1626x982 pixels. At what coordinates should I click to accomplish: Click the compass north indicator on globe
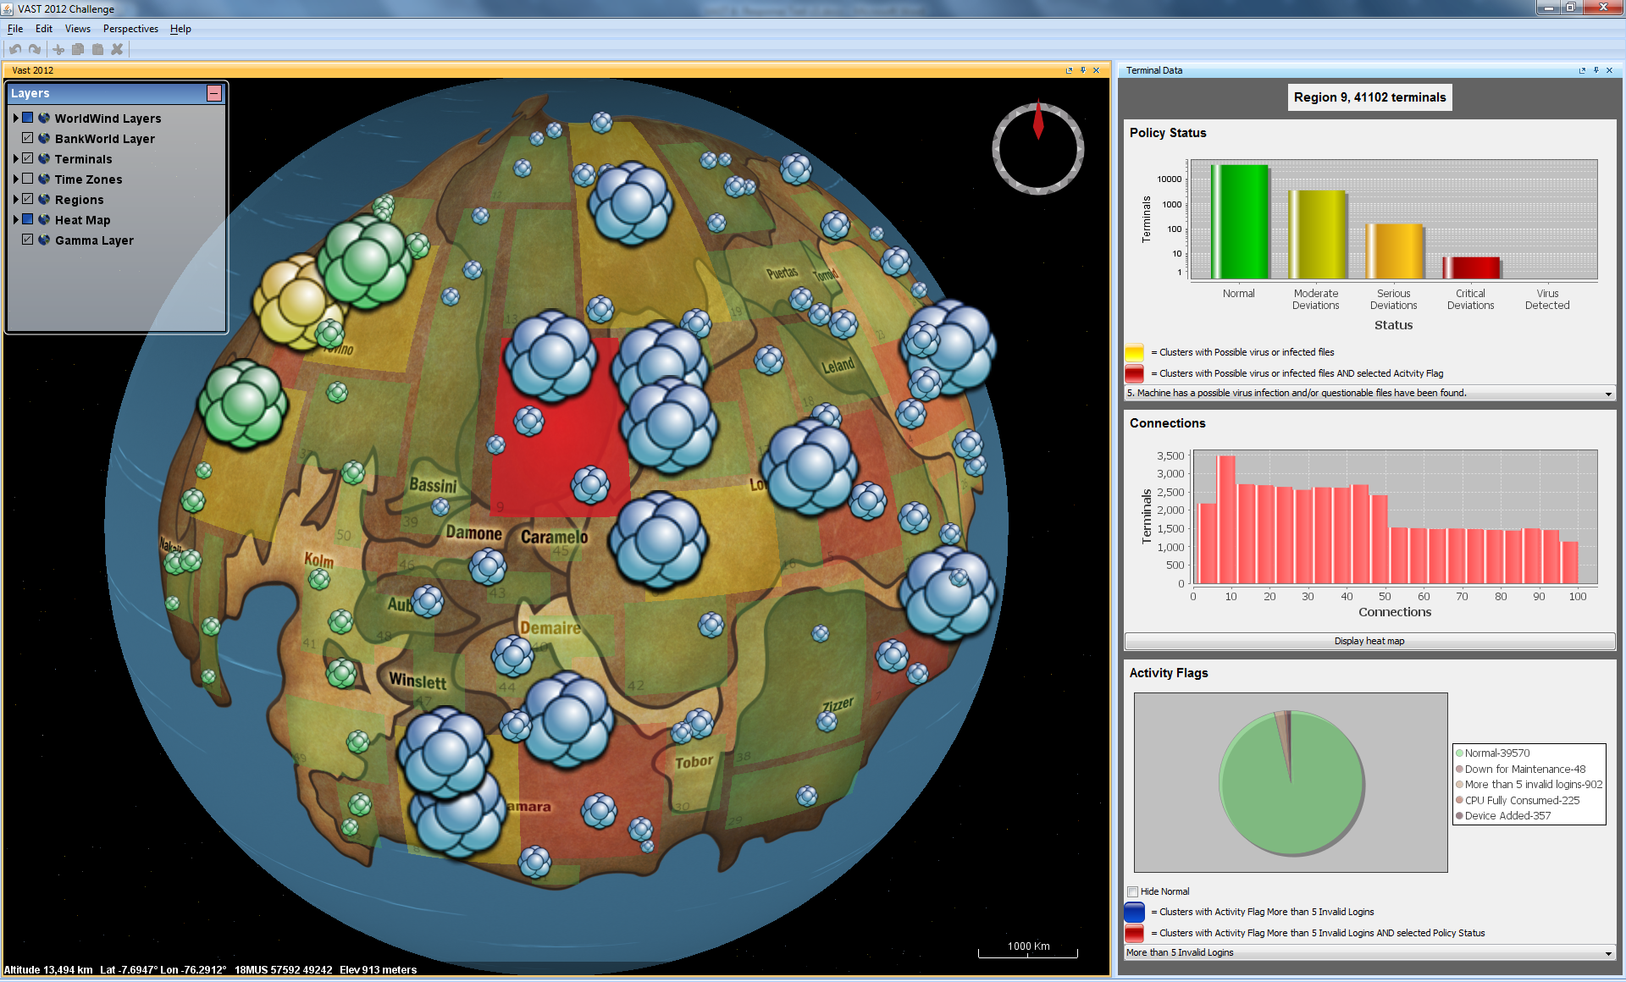[x=1038, y=121]
